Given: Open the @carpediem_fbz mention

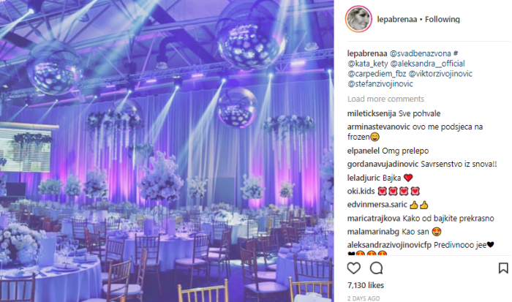Looking at the screenshot, I should click(377, 74).
